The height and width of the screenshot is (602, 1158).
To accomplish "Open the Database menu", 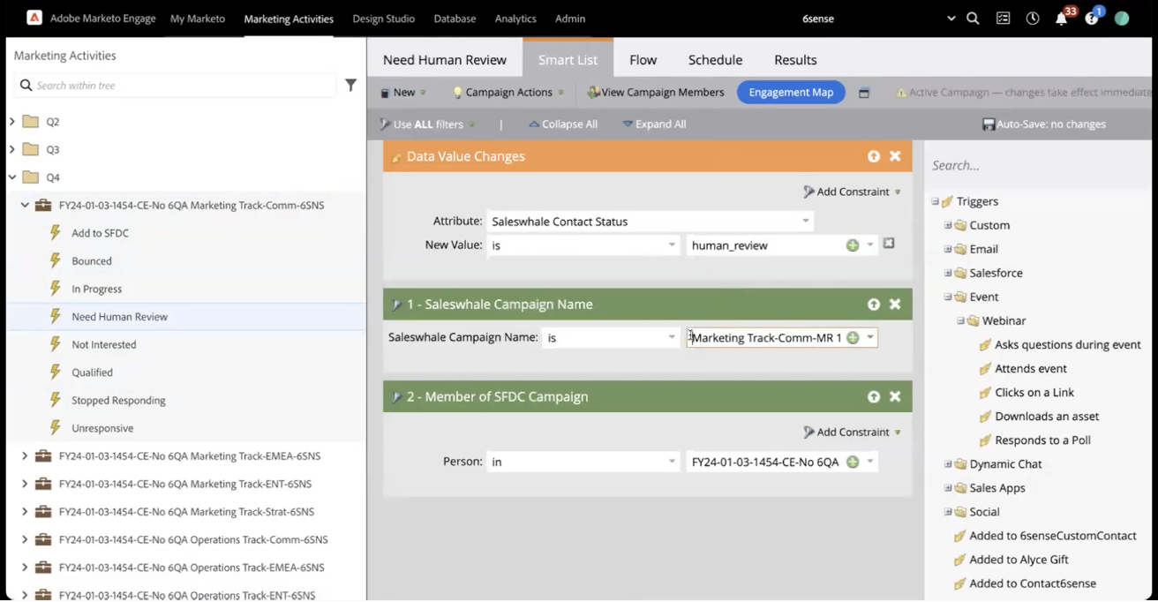I will coord(455,19).
